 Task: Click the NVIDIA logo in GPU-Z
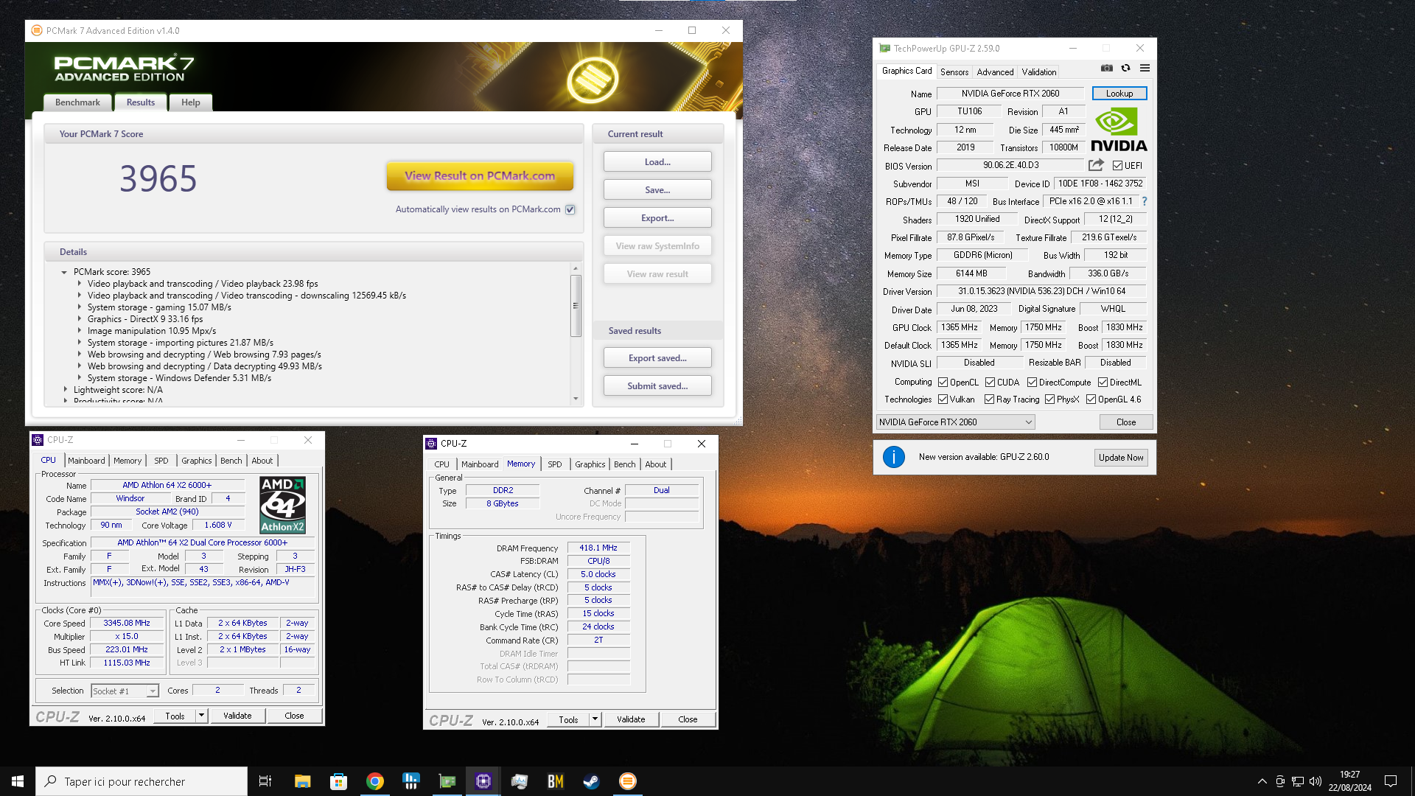1119,130
